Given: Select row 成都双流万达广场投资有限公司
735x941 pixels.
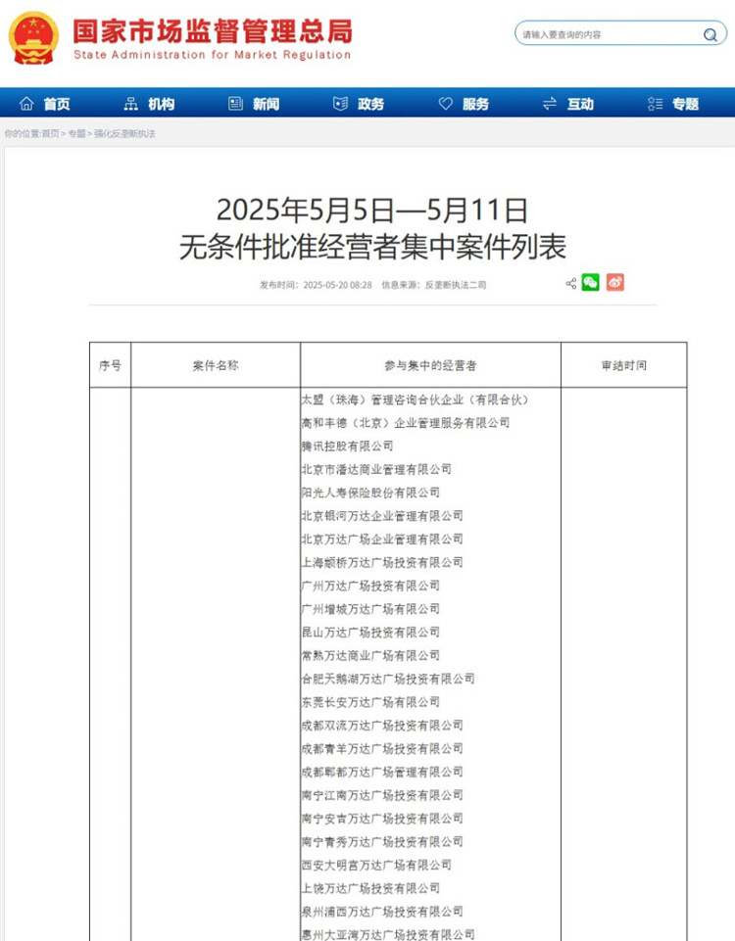Looking at the screenshot, I should (x=382, y=726).
